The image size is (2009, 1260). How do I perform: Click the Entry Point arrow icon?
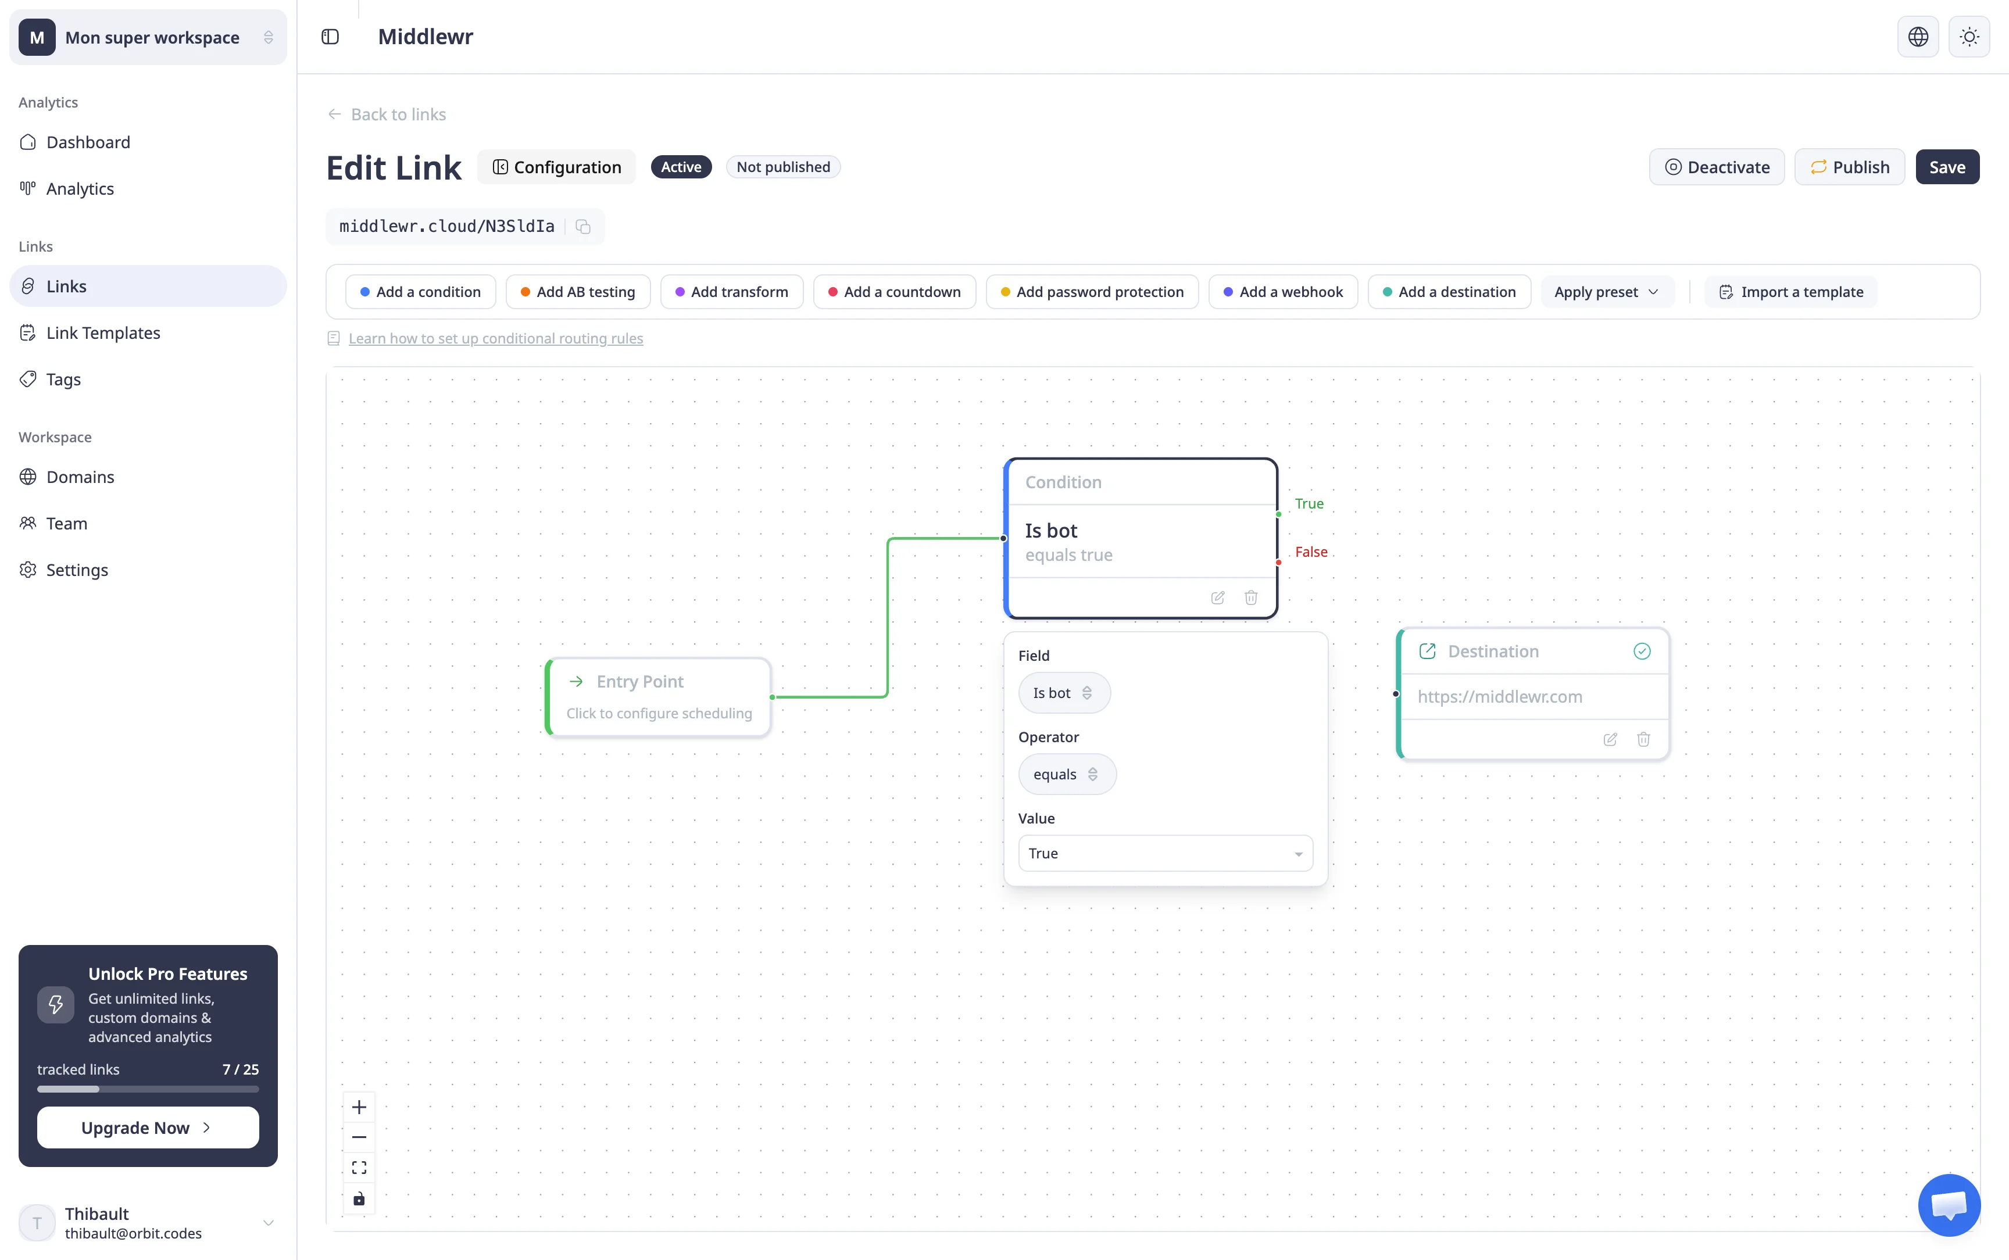[x=576, y=682]
